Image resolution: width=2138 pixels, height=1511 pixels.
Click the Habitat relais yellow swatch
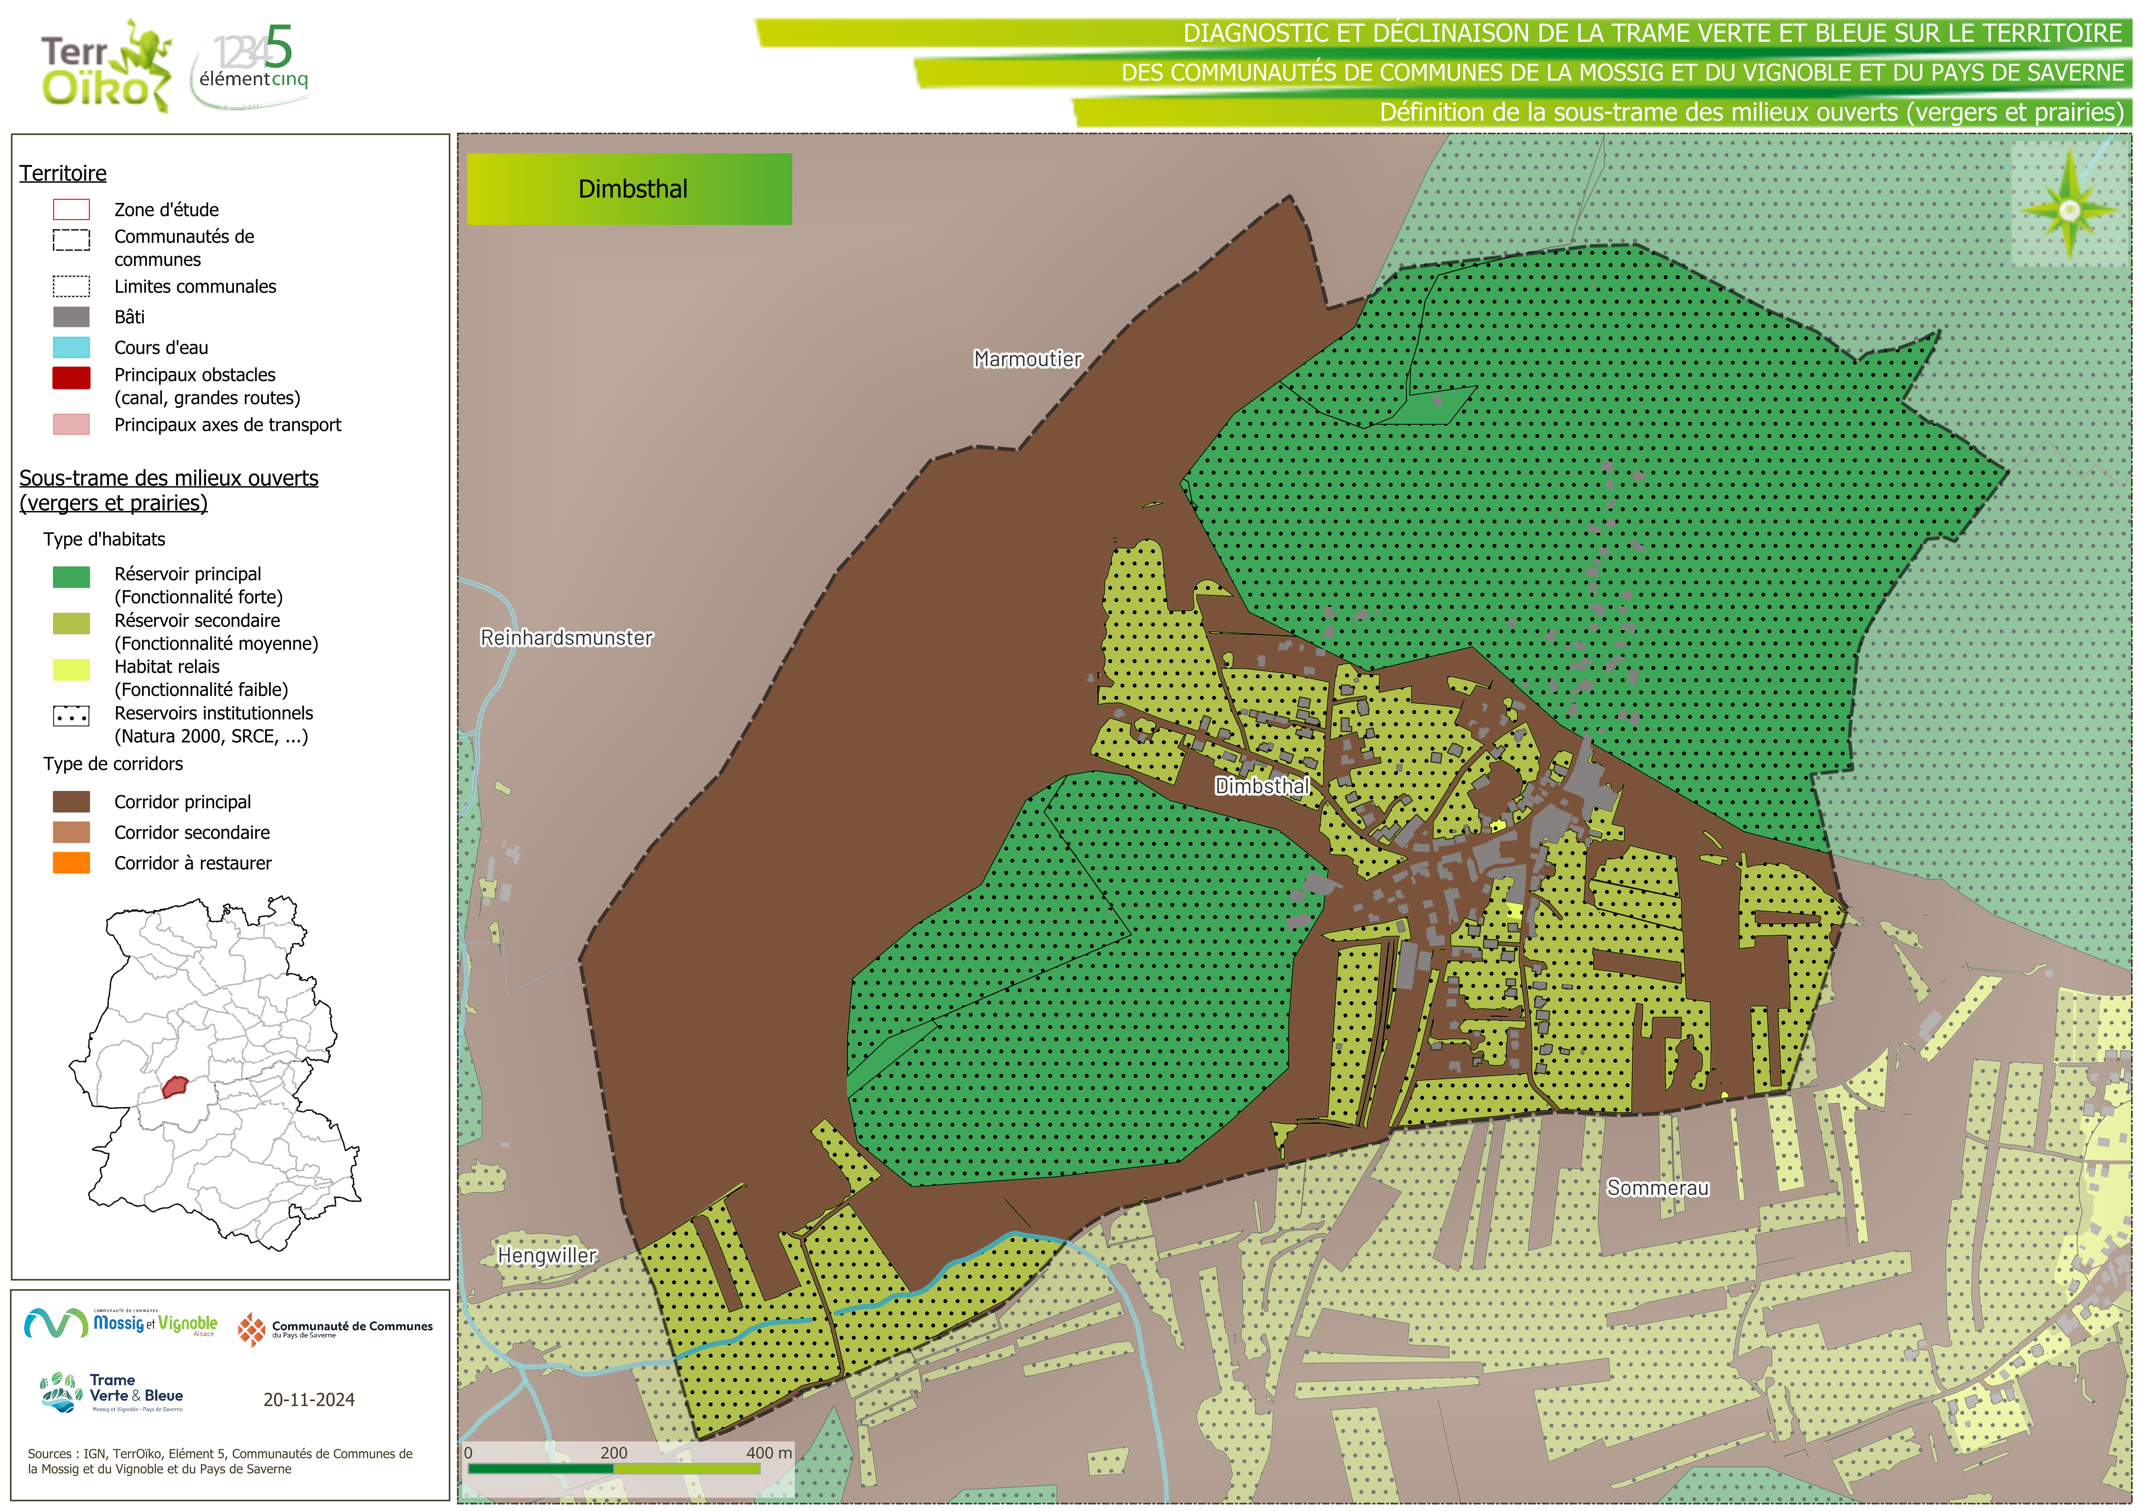point(72,670)
